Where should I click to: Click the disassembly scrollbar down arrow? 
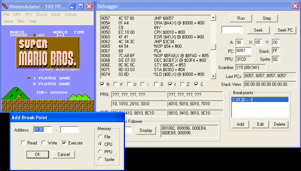213,76
